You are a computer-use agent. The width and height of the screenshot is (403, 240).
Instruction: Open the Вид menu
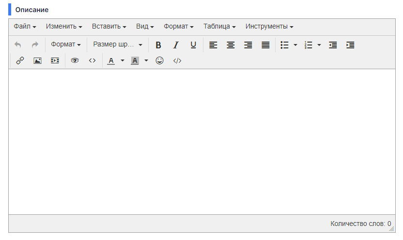[145, 27]
